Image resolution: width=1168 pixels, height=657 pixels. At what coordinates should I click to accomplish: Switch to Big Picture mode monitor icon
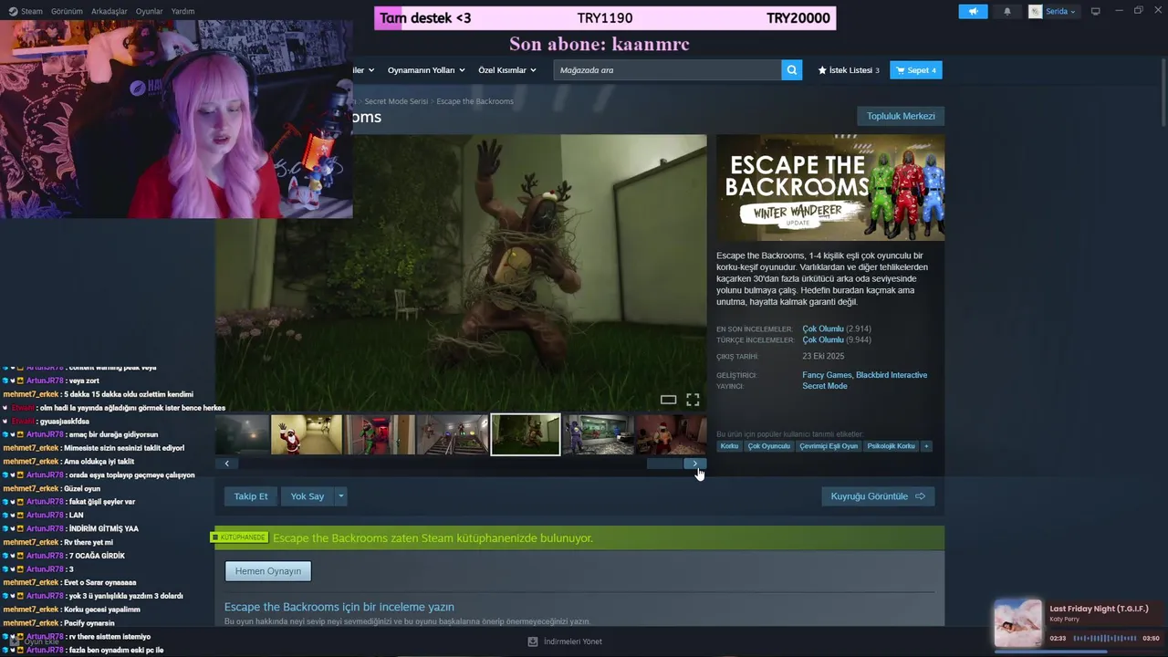1096,11
